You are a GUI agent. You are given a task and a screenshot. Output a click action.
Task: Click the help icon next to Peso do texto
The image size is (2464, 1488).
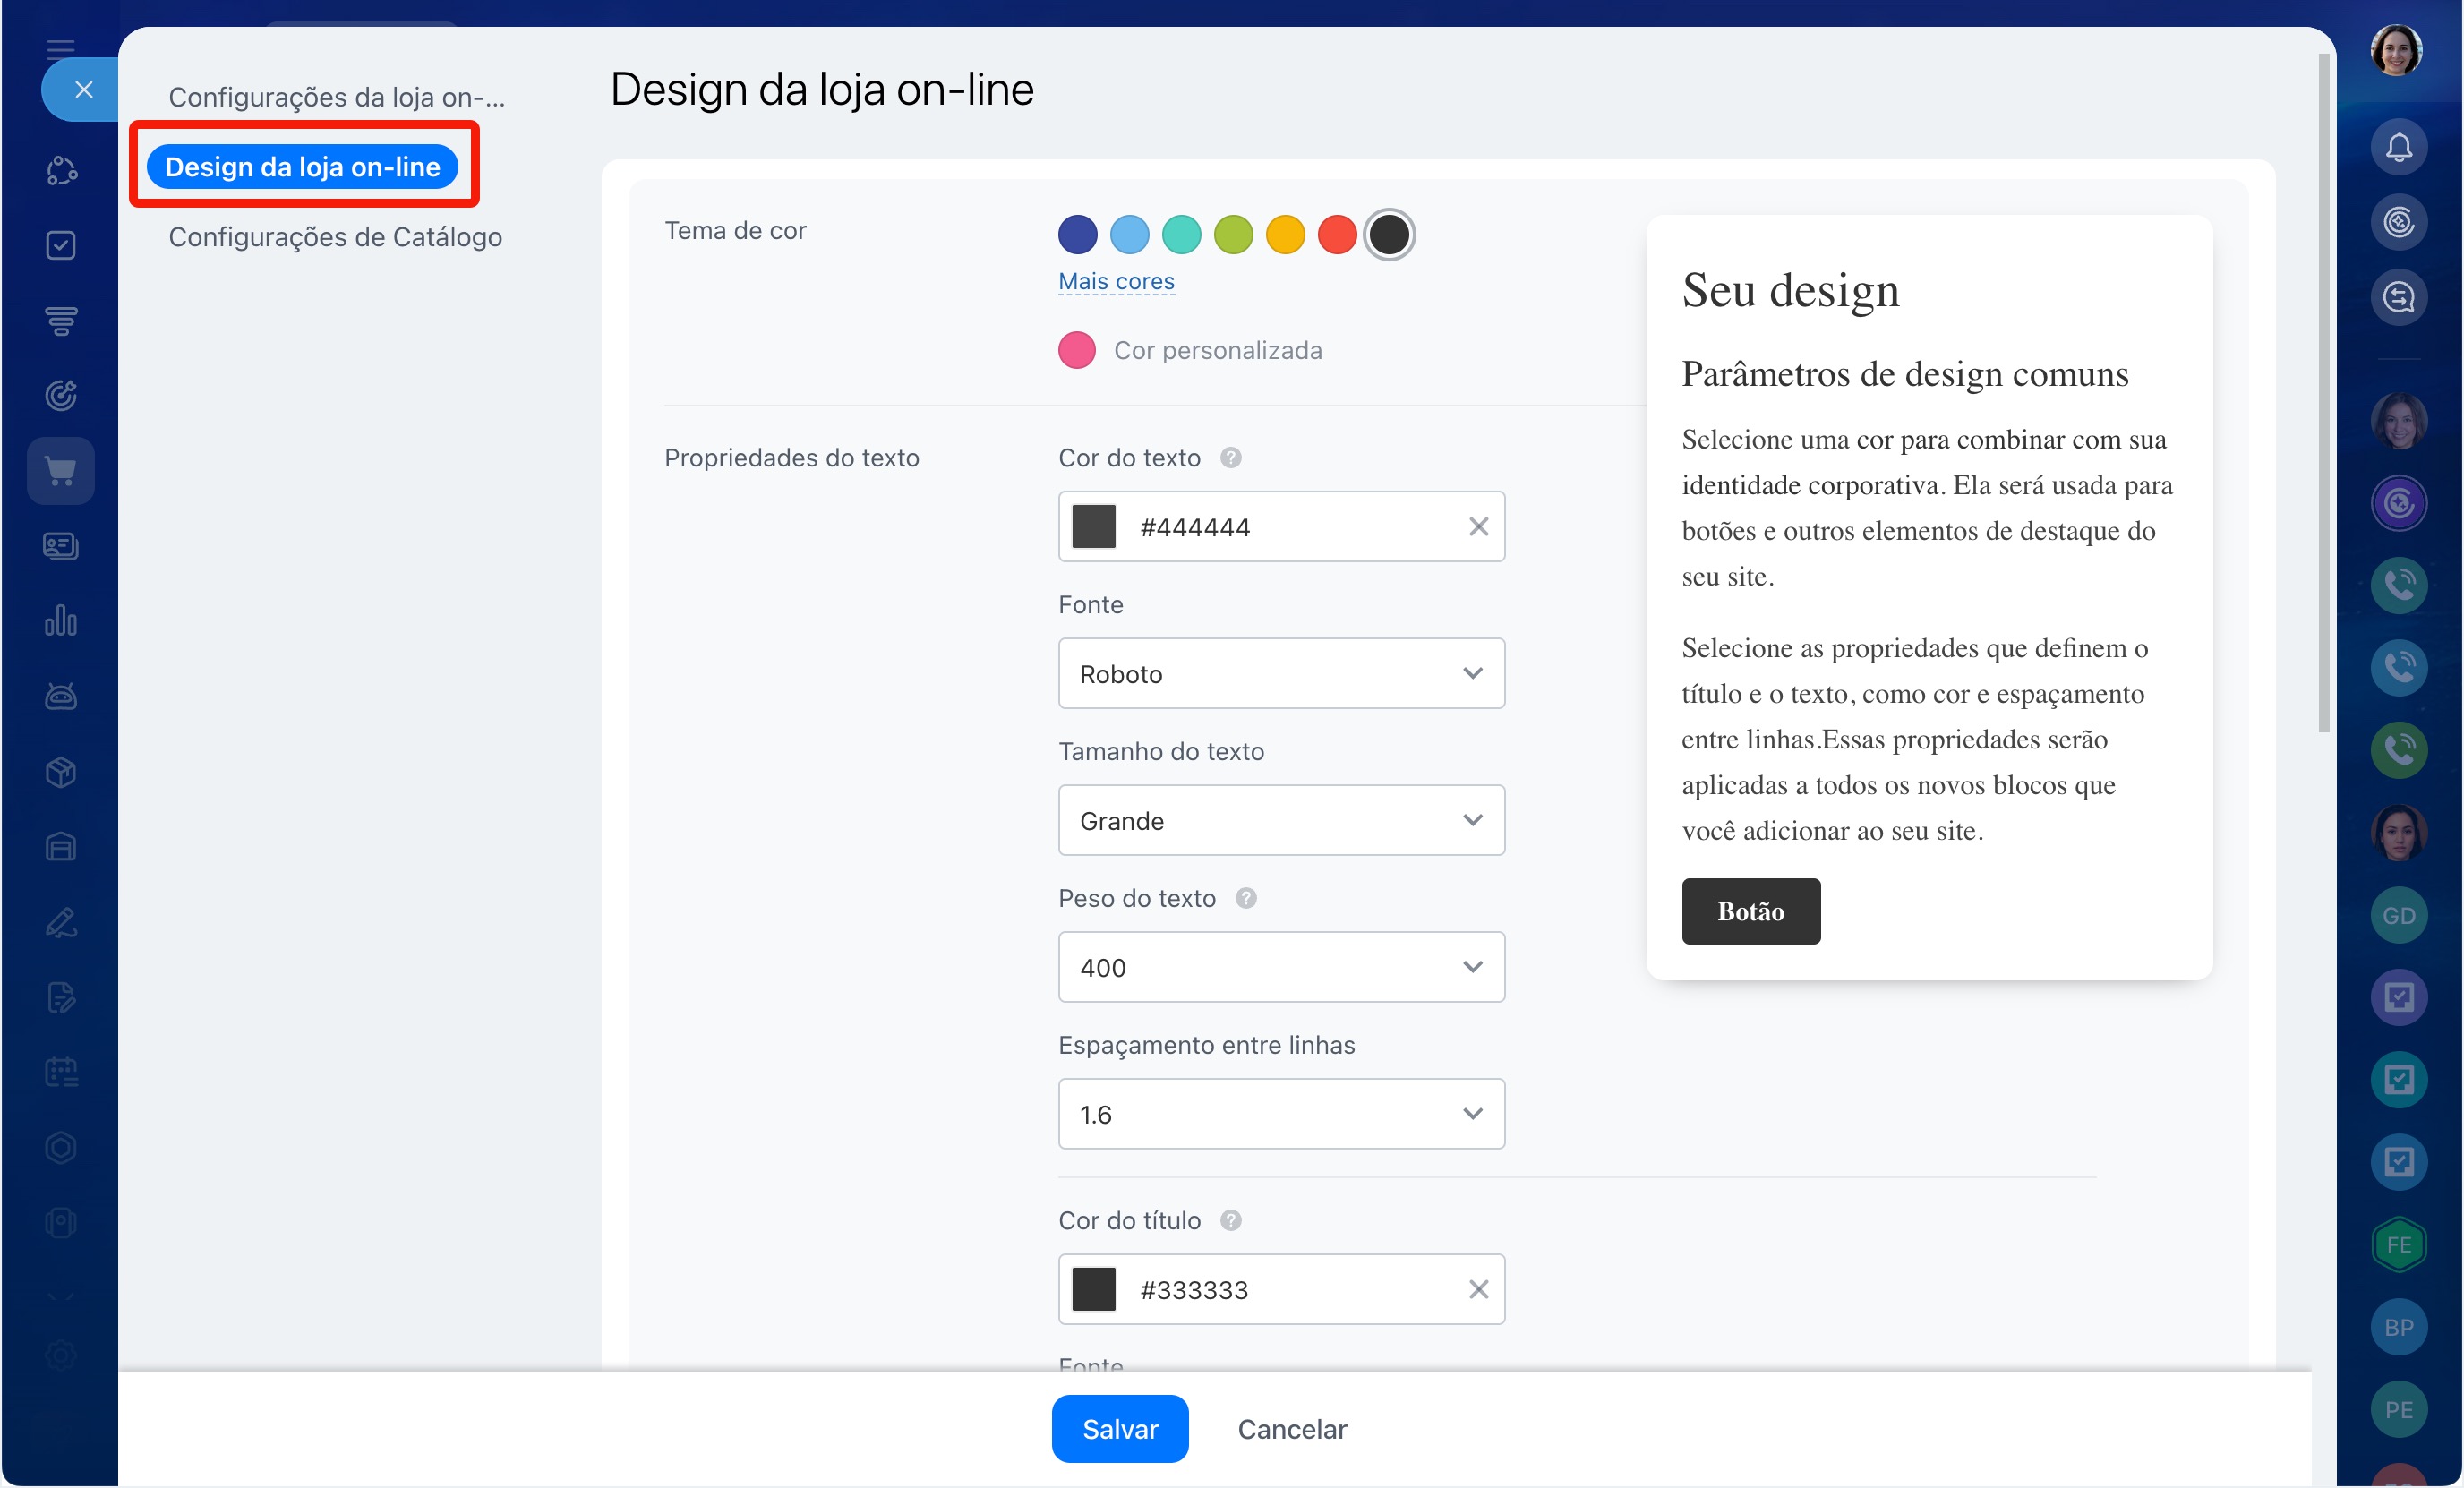[x=1245, y=898]
